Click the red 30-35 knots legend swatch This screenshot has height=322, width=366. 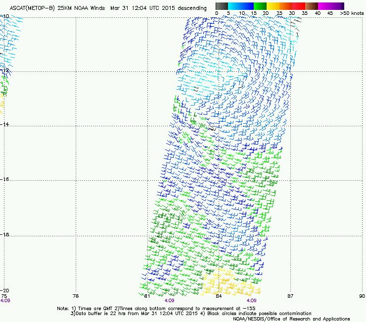tap(298, 6)
